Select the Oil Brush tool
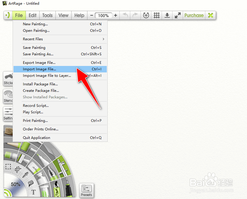The height and width of the screenshot is (199, 247). (x=8, y=131)
